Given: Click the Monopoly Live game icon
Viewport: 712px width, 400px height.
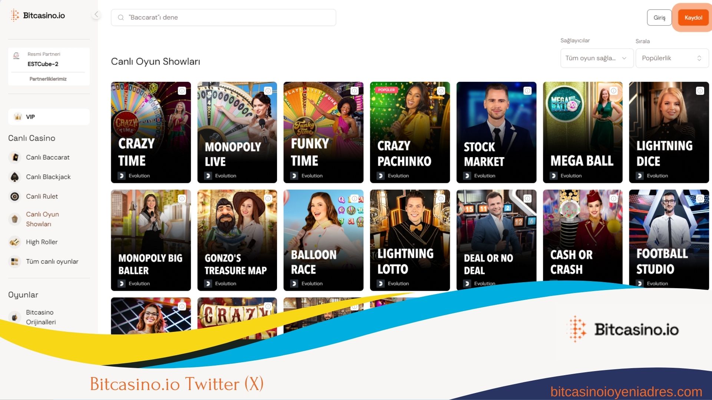Looking at the screenshot, I should click(x=238, y=132).
